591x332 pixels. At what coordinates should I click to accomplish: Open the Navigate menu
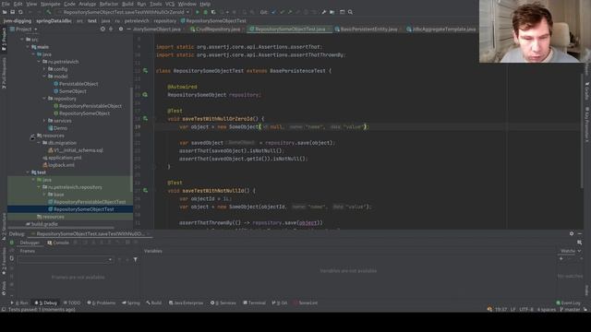click(50, 4)
